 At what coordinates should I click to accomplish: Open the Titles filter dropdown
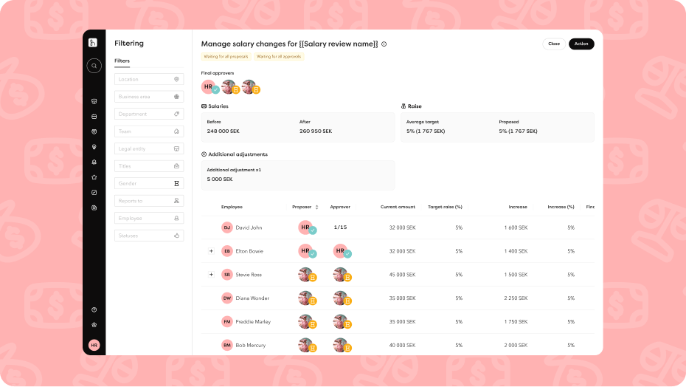coord(149,166)
